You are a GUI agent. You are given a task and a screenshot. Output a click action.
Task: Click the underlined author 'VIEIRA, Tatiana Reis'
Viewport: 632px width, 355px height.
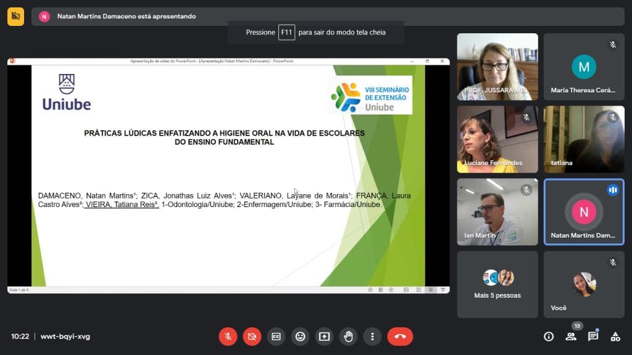click(122, 205)
